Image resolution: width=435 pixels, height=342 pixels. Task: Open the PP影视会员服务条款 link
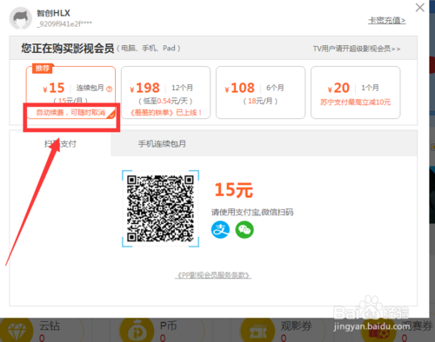[213, 275]
